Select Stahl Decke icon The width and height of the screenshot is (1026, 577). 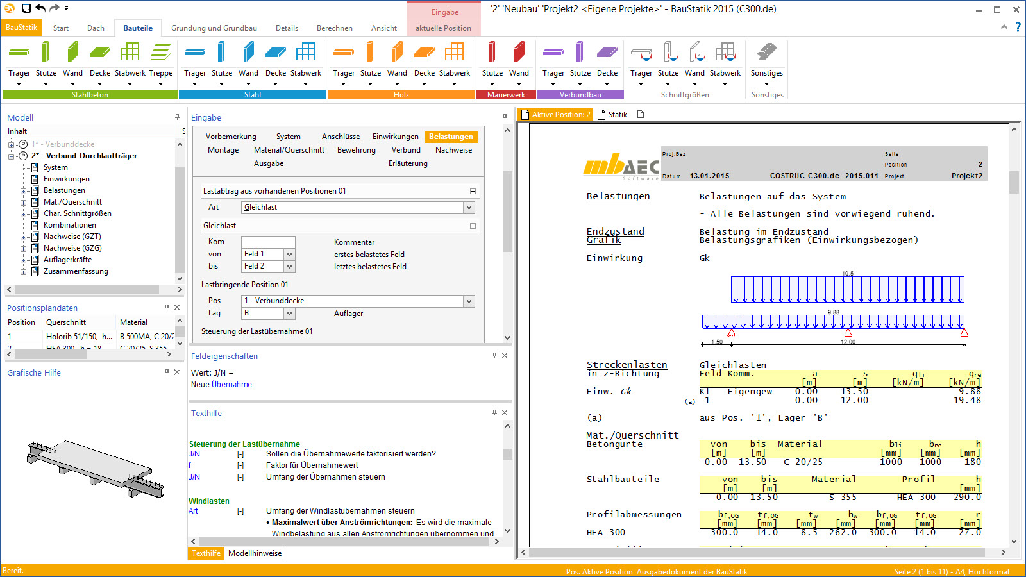tap(276, 53)
